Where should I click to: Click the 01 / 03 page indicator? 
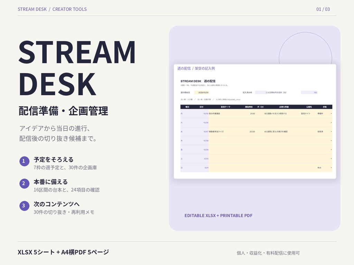[x=323, y=9]
